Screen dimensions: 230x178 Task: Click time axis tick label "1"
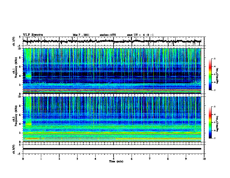(41, 159)
